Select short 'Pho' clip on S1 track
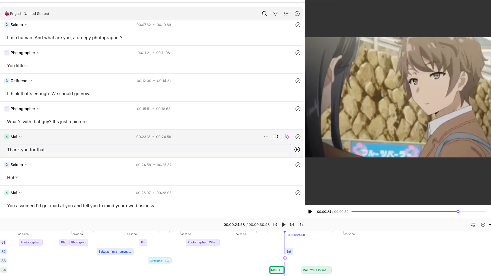491x276 pixels. (64, 242)
